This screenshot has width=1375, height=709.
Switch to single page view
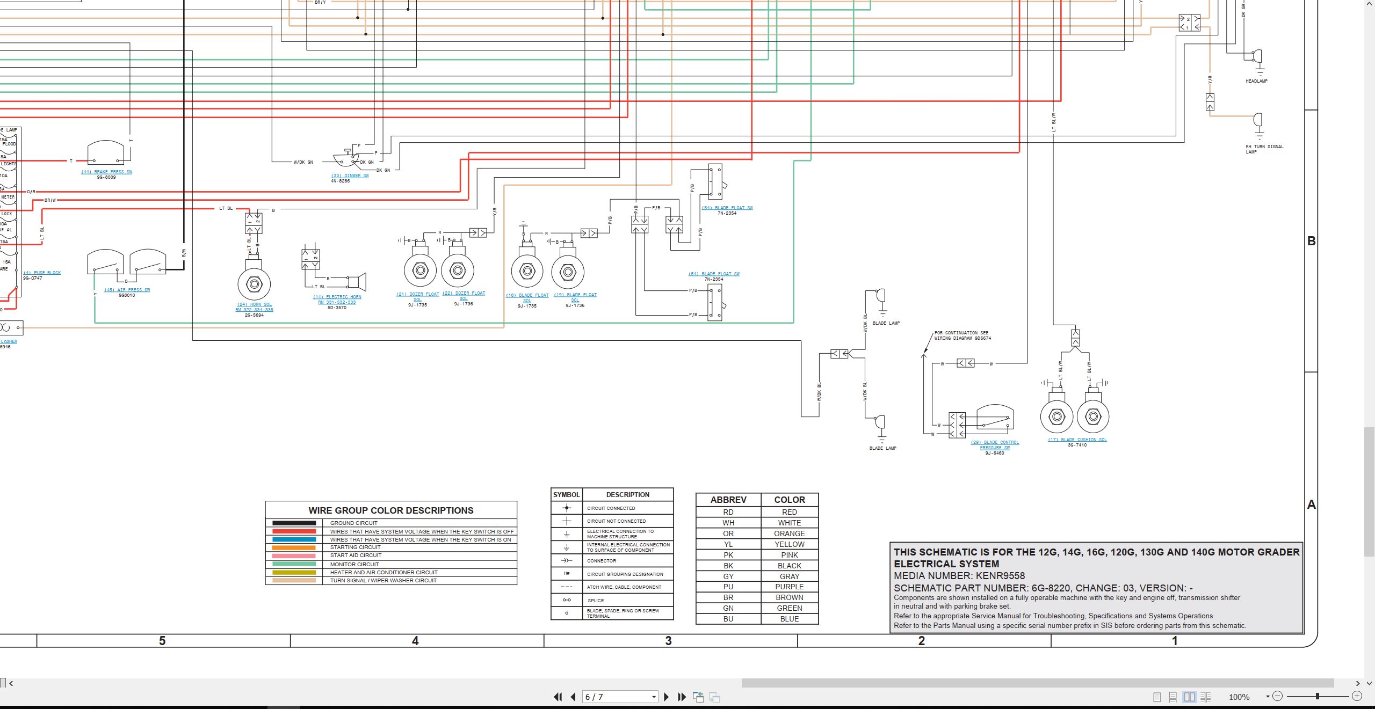click(x=1157, y=697)
